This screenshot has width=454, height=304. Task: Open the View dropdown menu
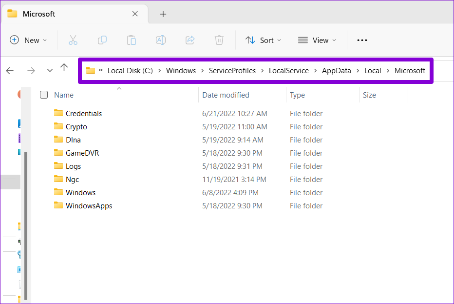pos(317,40)
